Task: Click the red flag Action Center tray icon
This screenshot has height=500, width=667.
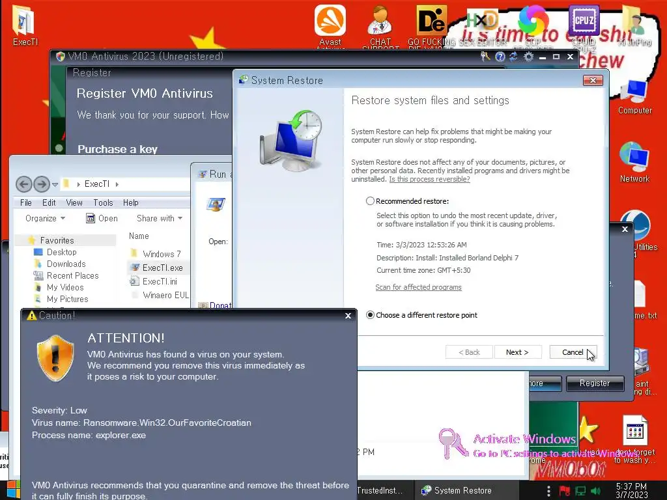Action: pyautogui.click(x=565, y=491)
